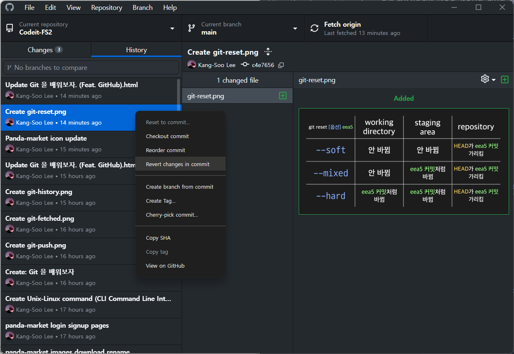Click avatar on Create git-fetched.png commit
This screenshot has height=354, width=514.
coord(10,229)
